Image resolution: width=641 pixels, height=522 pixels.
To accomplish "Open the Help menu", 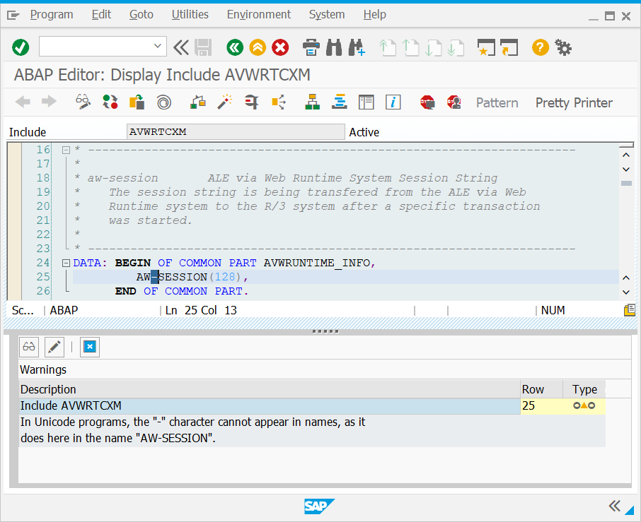I will tap(375, 15).
